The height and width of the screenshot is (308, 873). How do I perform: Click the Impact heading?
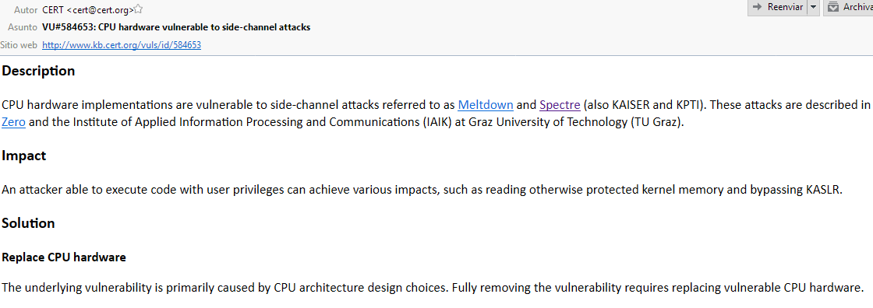[x=24, y=156]
